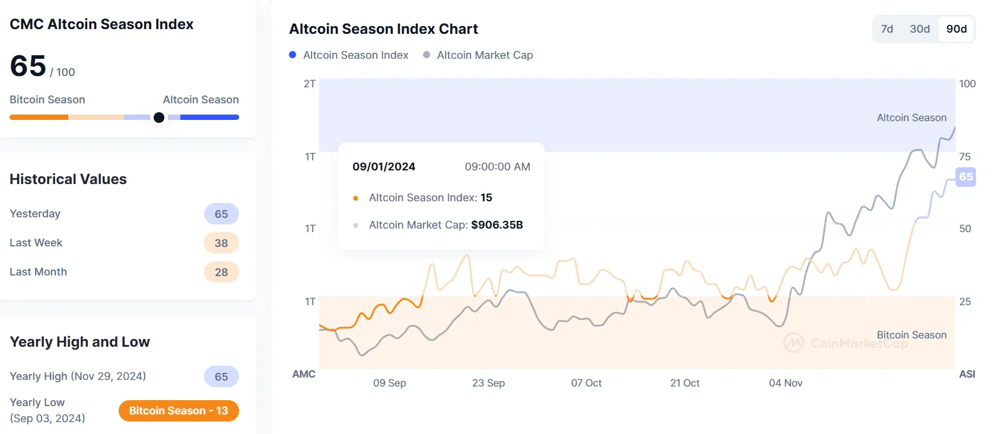Select the 90d chart range

point(956,29)
